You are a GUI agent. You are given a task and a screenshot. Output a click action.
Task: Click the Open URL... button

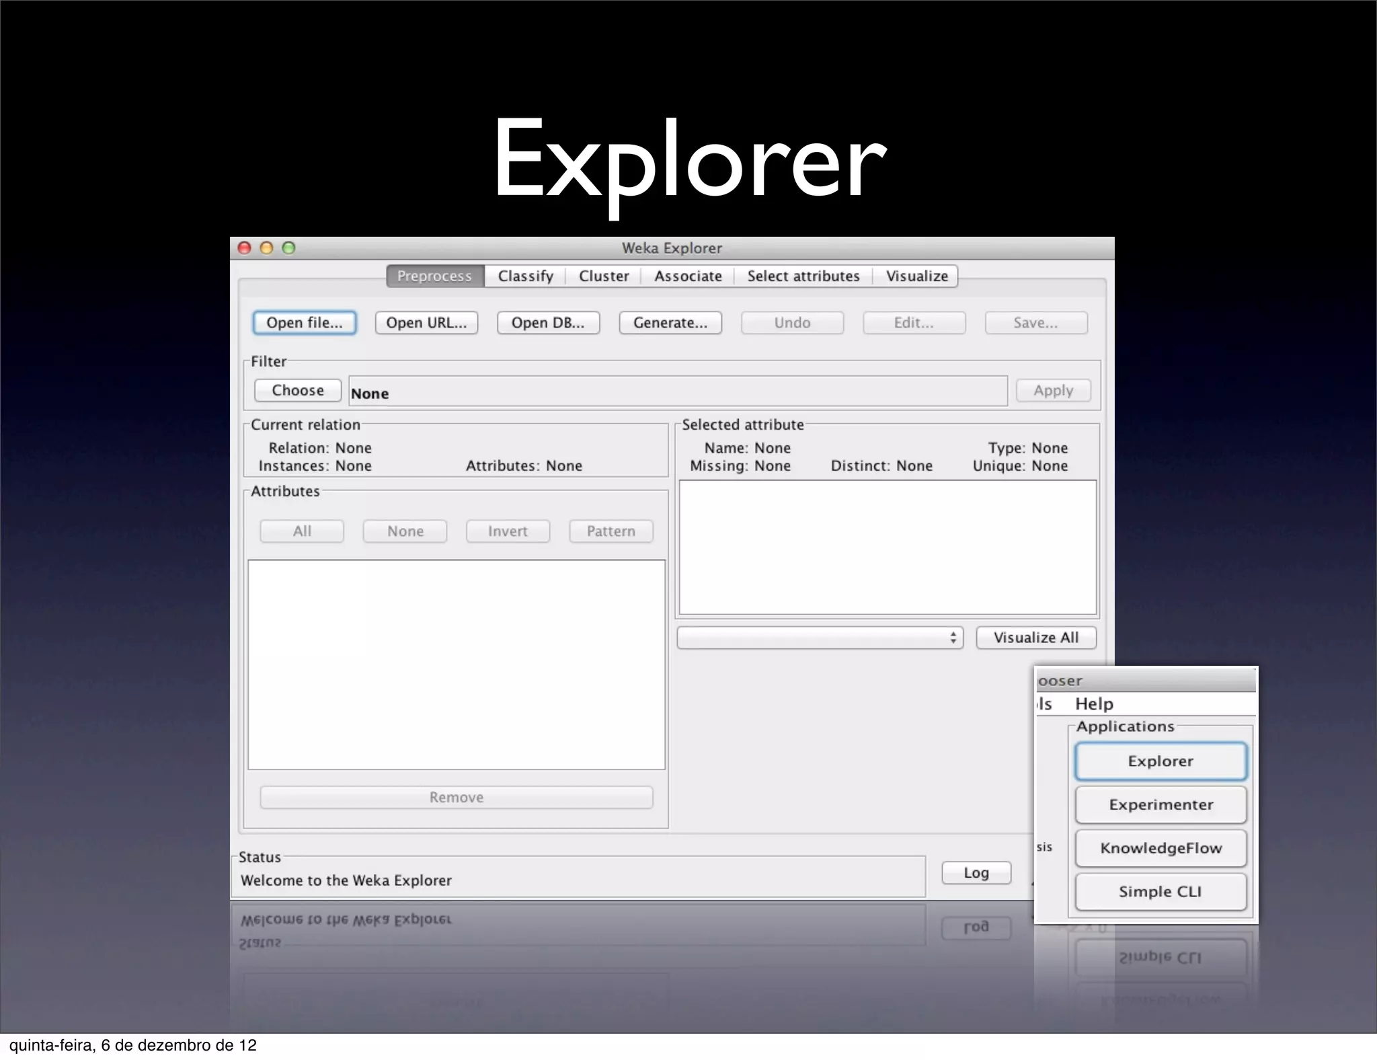(426, 323)
